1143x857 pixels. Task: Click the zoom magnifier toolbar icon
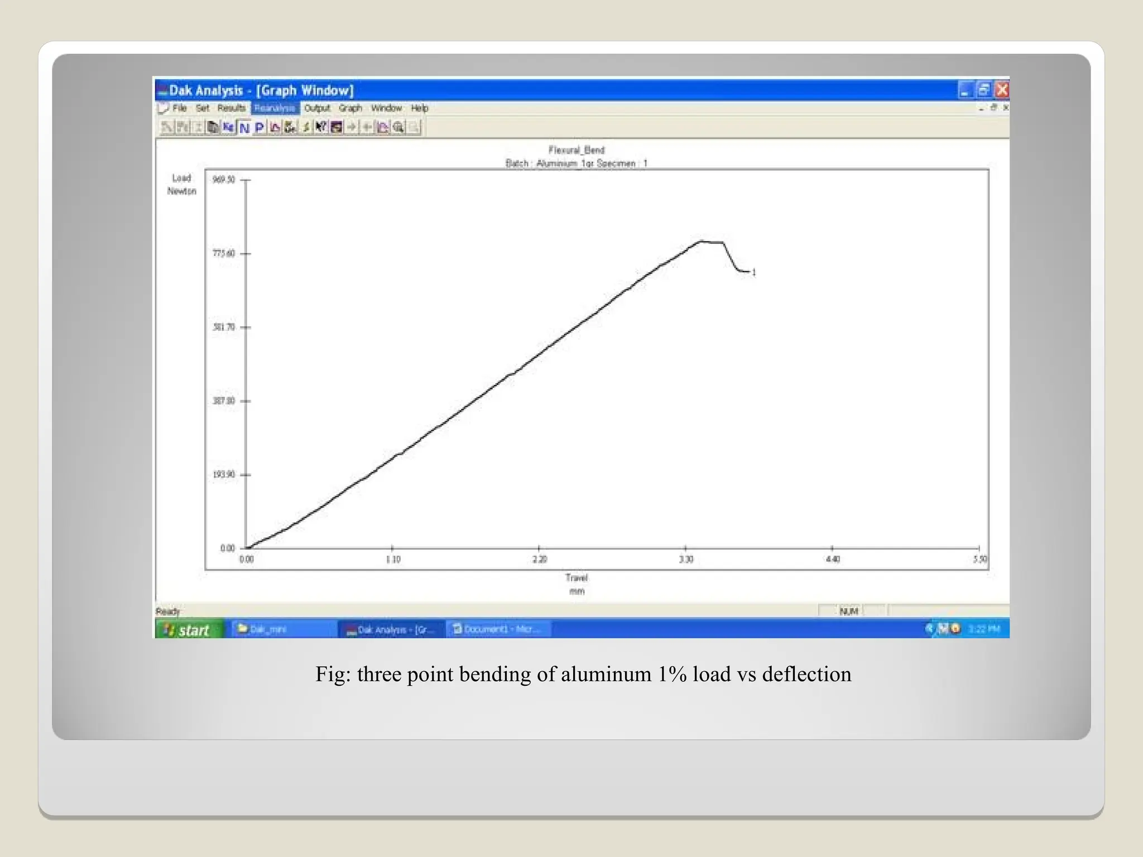(398, 127)
